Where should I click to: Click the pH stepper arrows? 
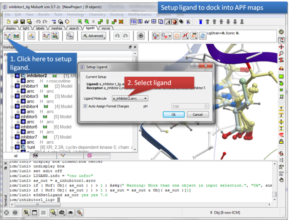(x=206, y=106)
